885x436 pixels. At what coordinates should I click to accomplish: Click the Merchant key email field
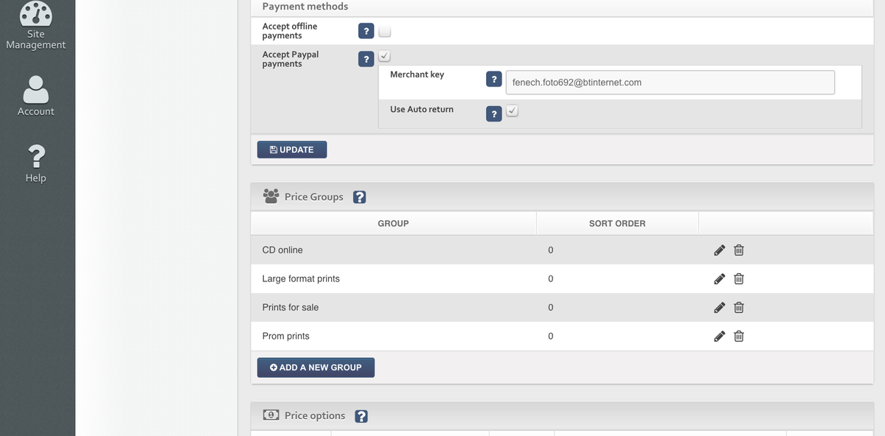[670, 82]
